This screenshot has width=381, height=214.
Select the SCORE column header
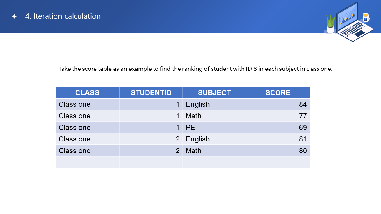[278, 93]
